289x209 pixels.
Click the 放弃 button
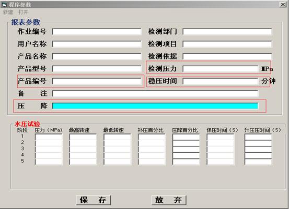point(169,200)
